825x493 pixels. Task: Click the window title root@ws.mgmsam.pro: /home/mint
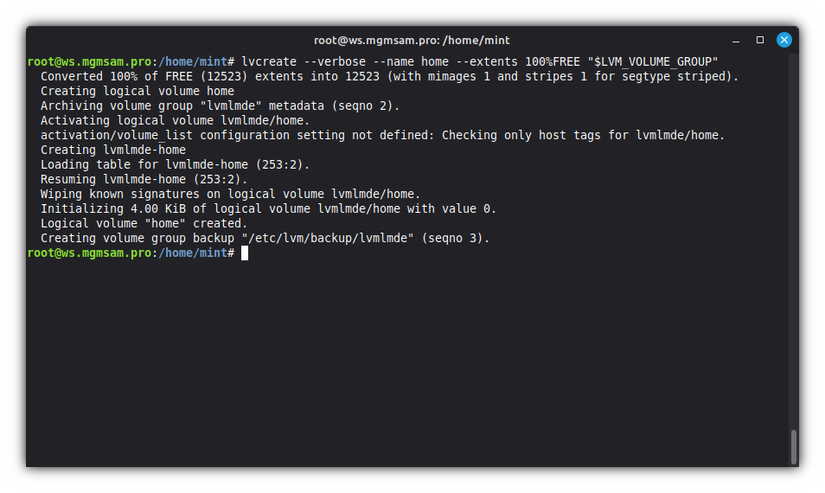(412, 40)
